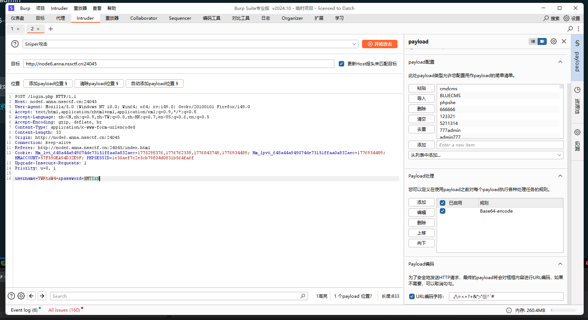Switch to the Collaborator tab
588x320 pixels.
point(143,18)
